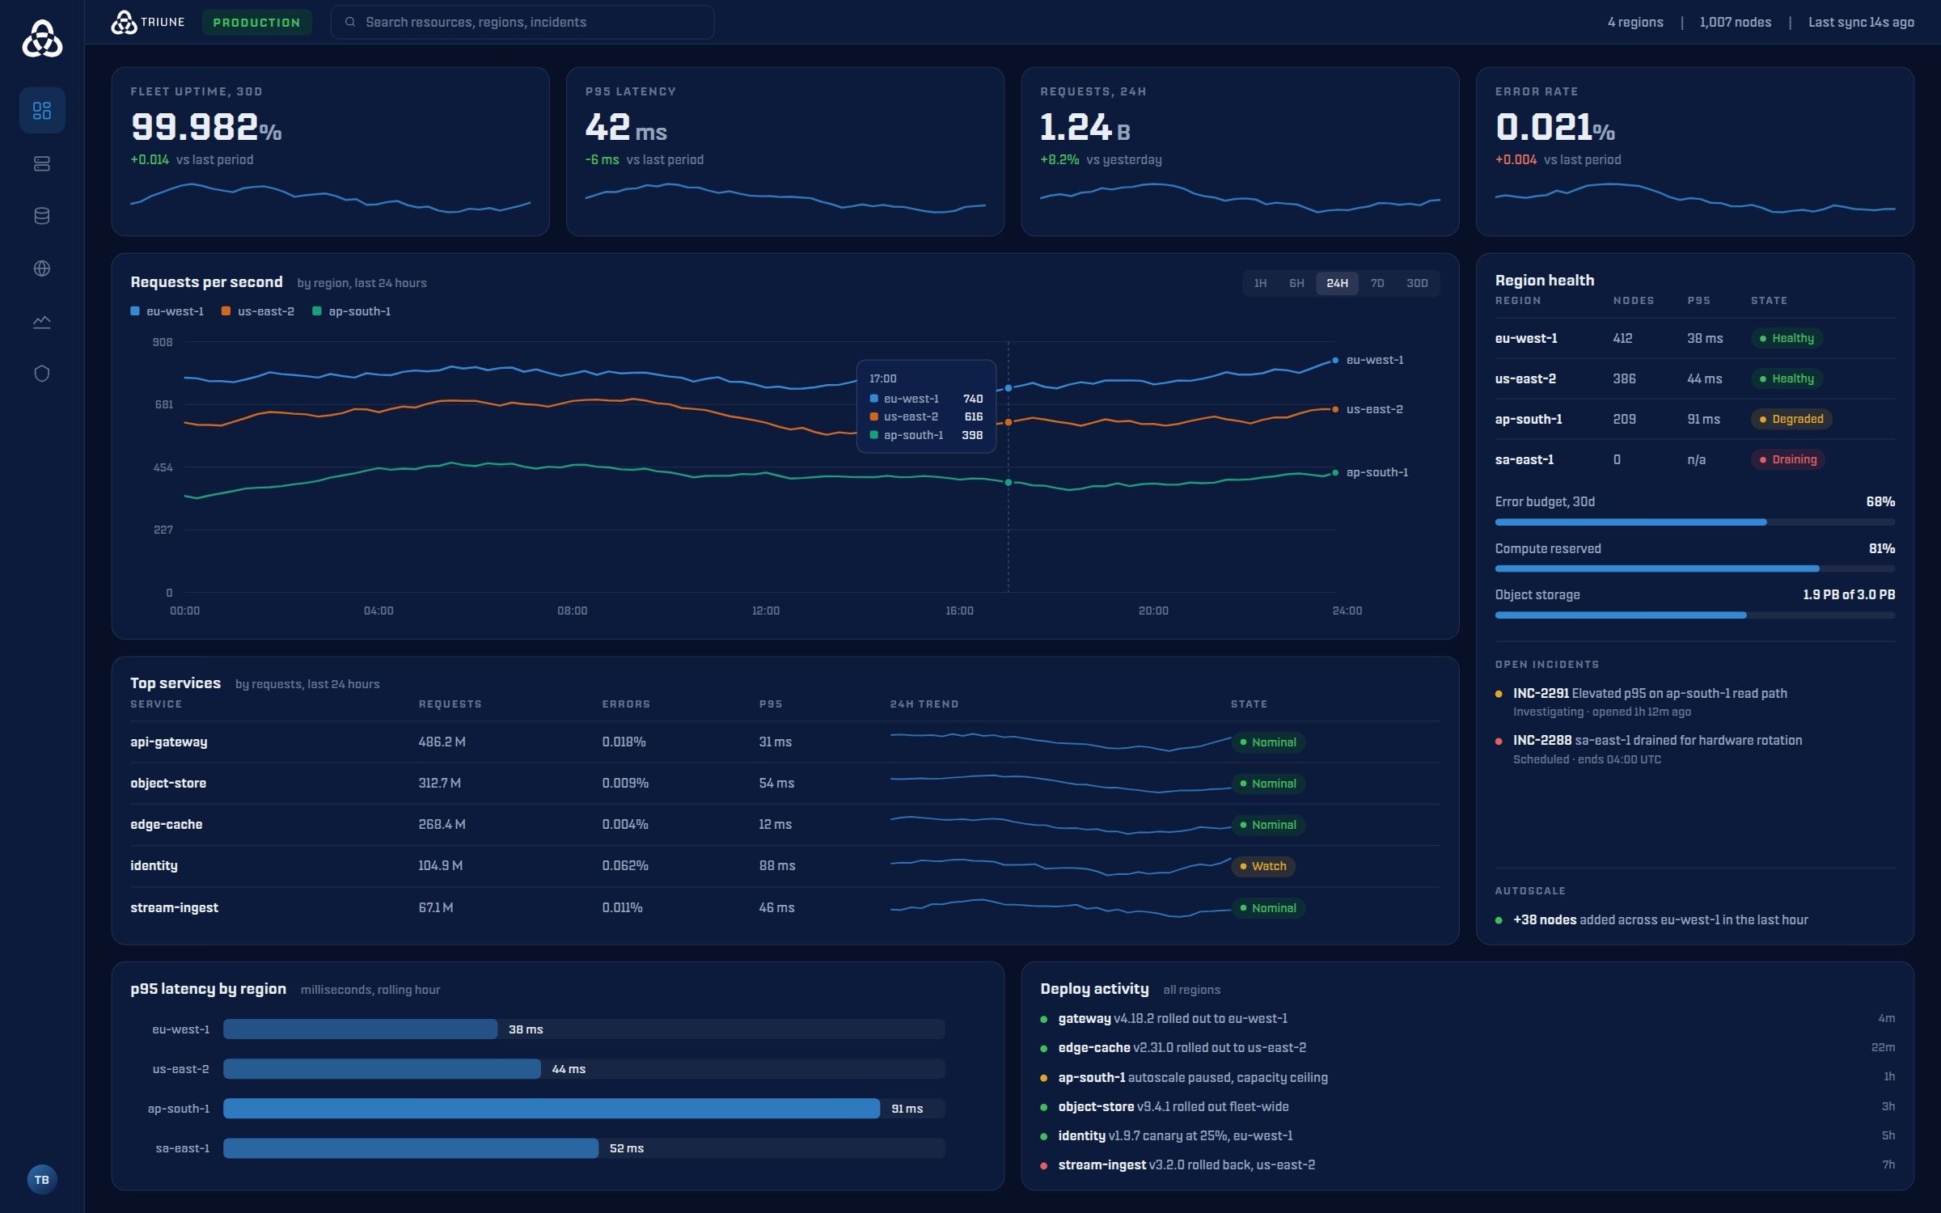Open the database storage sidebar icon
Viewport: 1941px width, 1213px height.
point(42,216)
